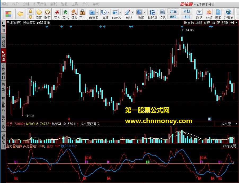
Task: Open the 帮助 menu
Action: click(x=96, y=4)
